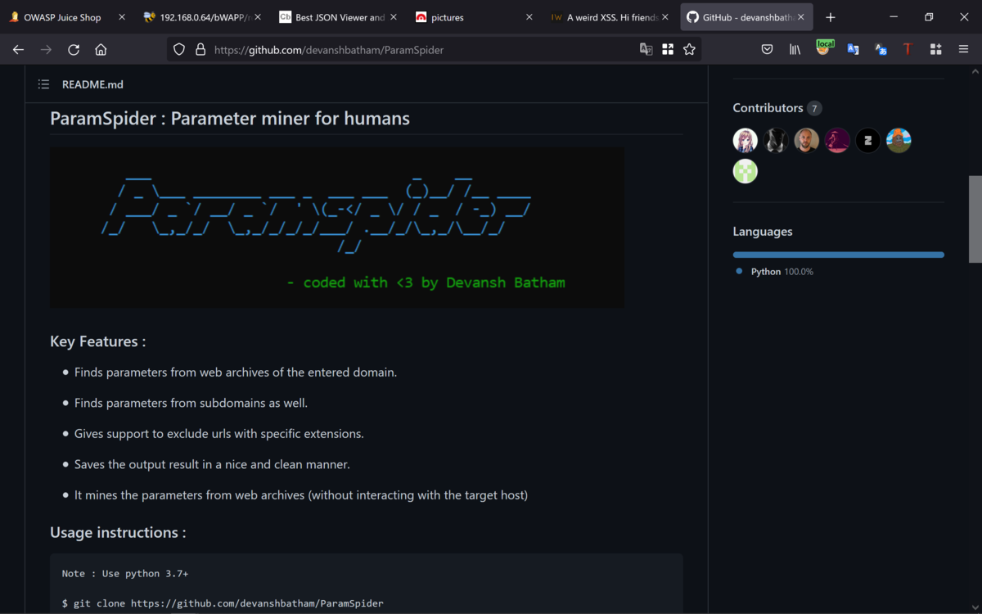Open the fourth contributor avatar with pink figure
Viewport: 982px width, 614px height.
point(837,141)
